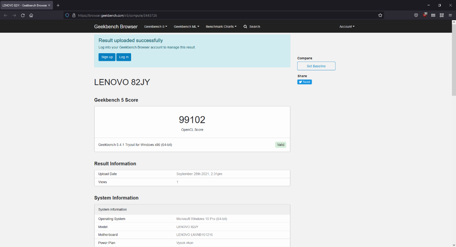Click the Firefox home icon

31,15
